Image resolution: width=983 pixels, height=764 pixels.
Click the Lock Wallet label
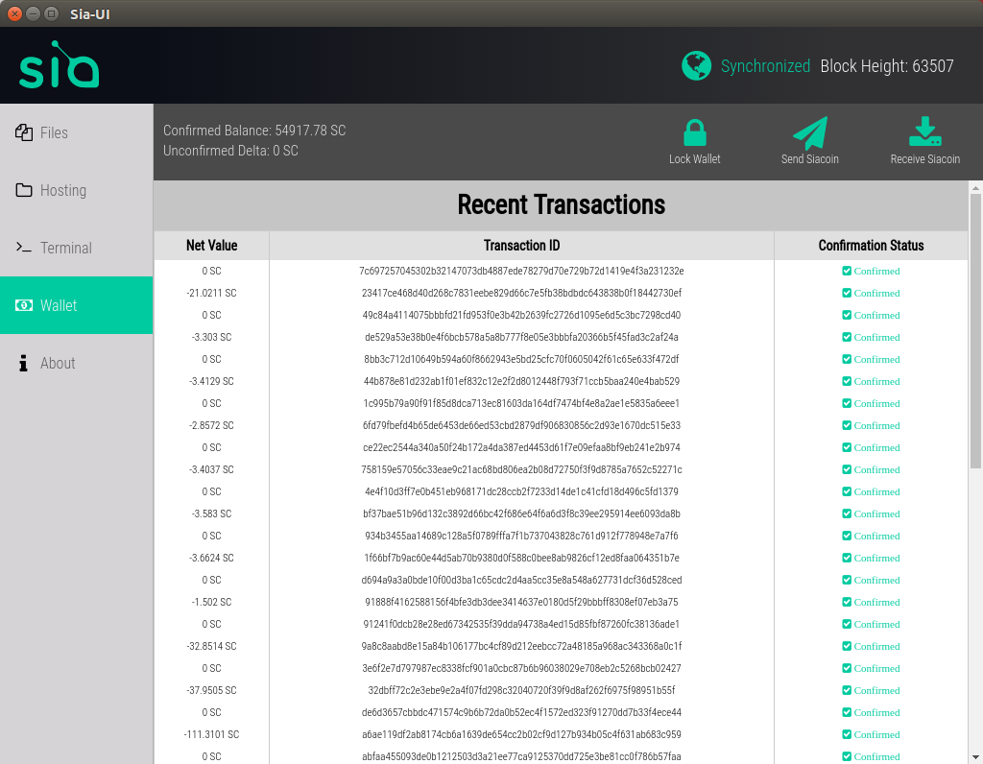[x=695, y=159]
